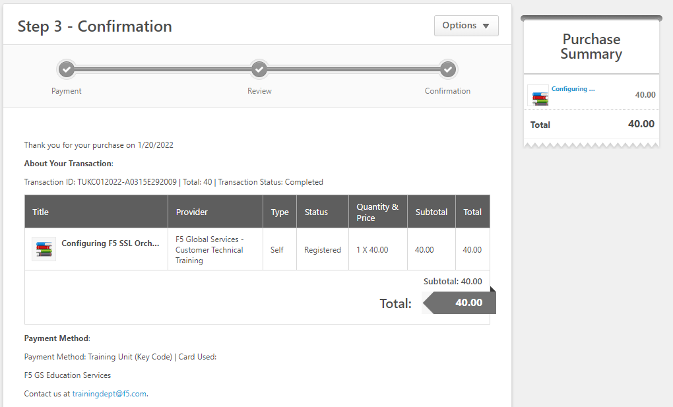Click the Payment step label
Screen dimensions: 673x407
point(67,91)
